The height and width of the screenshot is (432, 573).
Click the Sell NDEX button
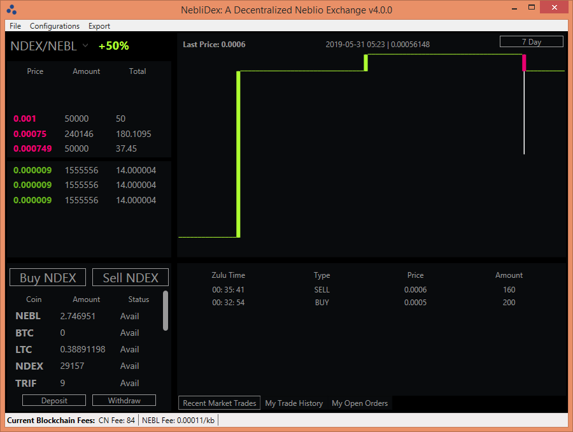pos(131,278)
